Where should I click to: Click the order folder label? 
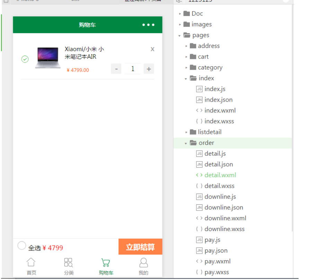click(206, 143)
